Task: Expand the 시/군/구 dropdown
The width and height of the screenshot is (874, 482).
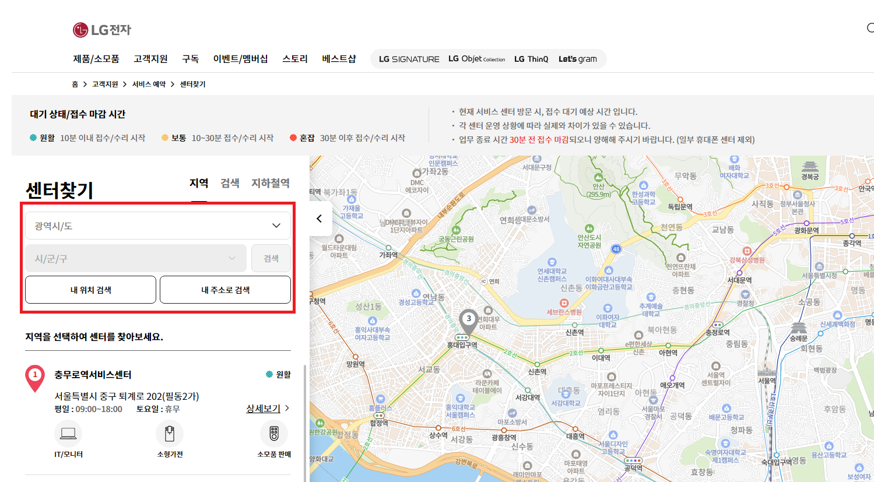Action: 136,258
